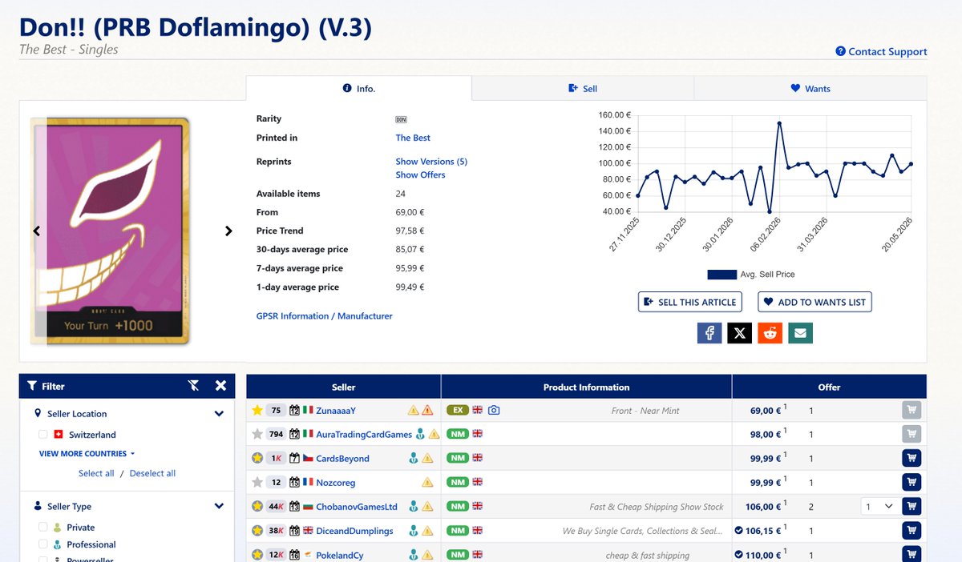Click 'Front - Near Mint' comment text
Screen dimensions: 962x562
coord(645,410)
